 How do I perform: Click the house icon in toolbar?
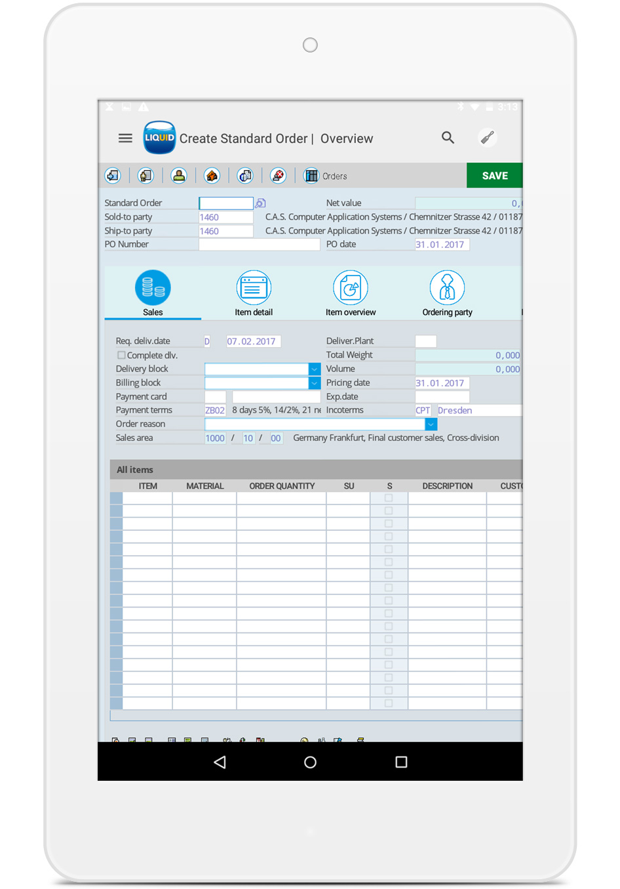pos(212,176)
